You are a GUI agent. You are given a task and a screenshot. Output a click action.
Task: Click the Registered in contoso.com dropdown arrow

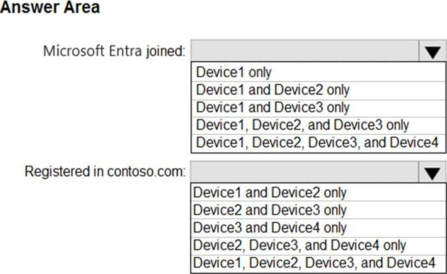(432, 172)
